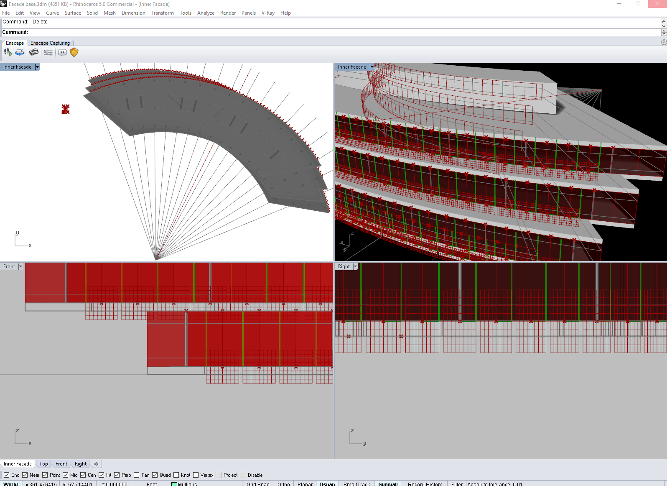Toggle Near osnap checkbox

[x=25, y=475]
